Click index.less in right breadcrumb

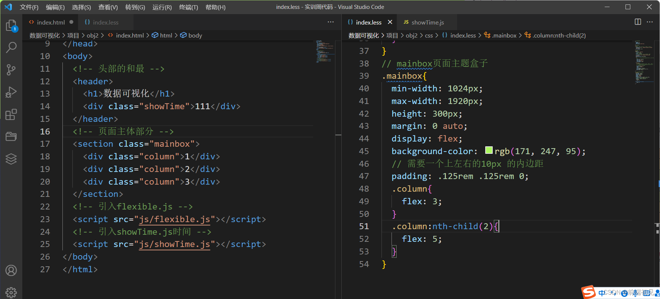(x=463, y=35)
